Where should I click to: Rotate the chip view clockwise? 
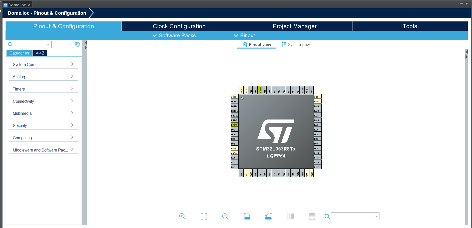tap(247, 216)
